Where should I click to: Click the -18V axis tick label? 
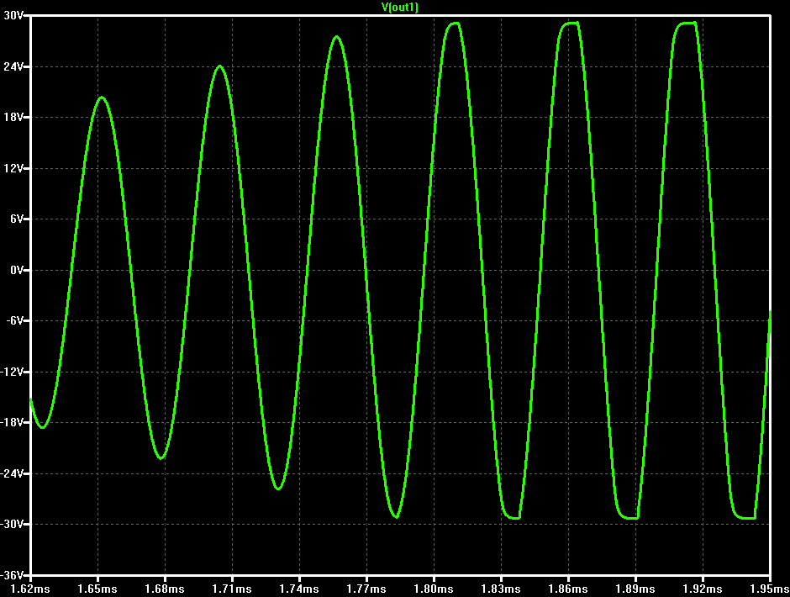(12, 423)
